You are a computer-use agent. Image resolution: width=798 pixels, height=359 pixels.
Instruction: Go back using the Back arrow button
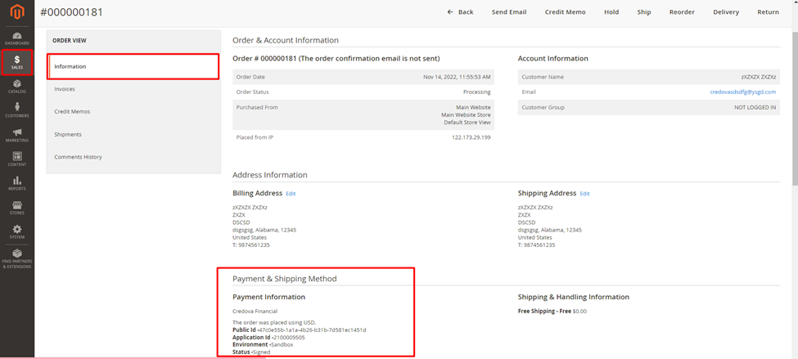[x=460, y=12]
